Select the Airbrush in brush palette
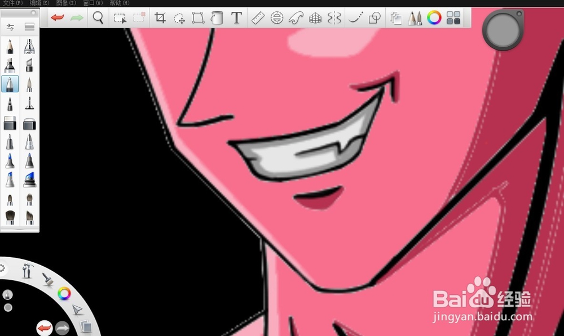 click(x=29, y=46)
